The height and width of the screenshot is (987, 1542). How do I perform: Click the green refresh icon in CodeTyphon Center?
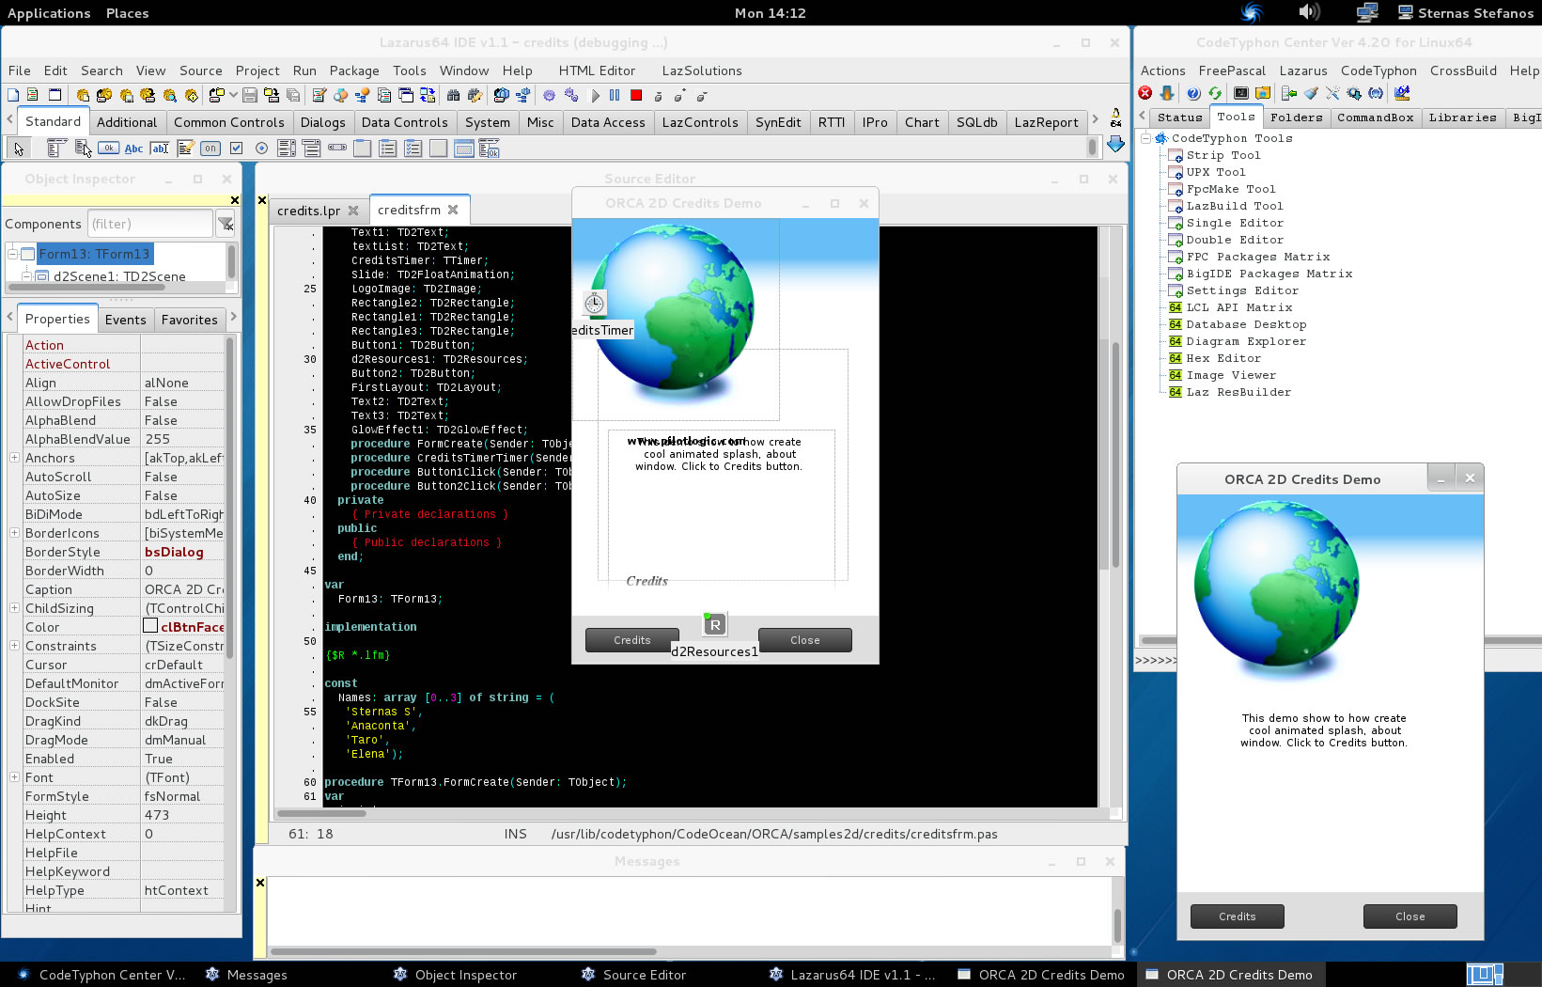tap(1215, 93)
